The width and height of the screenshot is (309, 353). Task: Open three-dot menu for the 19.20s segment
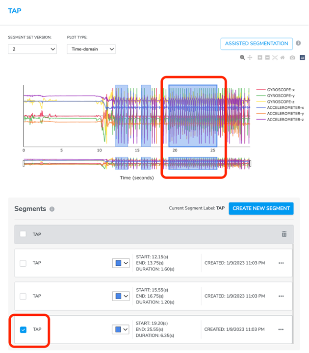click(x=281, y=329)
